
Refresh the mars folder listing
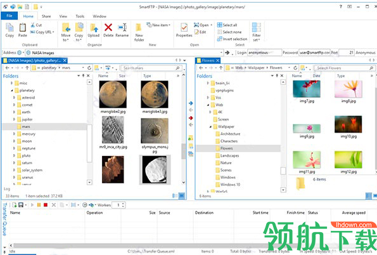pyautogui.click(x=89, y=68)
